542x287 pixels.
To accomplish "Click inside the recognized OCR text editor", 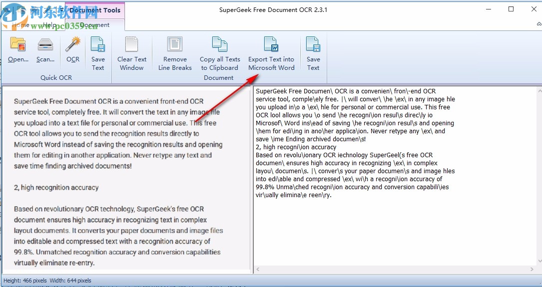I will click(395, 176).
